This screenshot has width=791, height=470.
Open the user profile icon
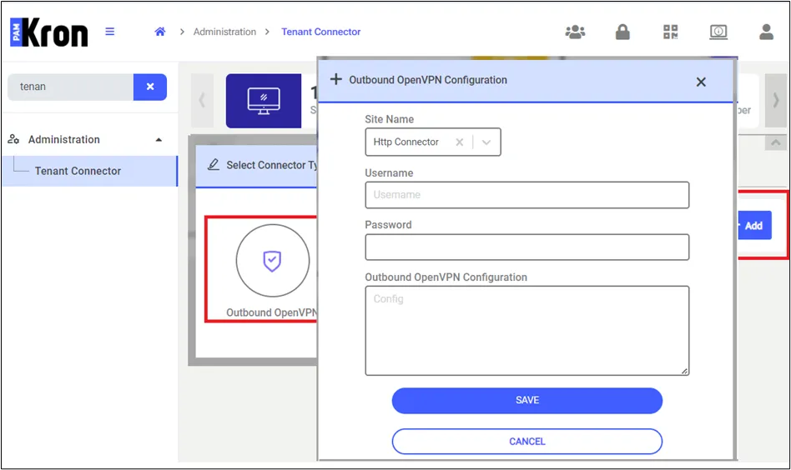[x=766, y=32]
